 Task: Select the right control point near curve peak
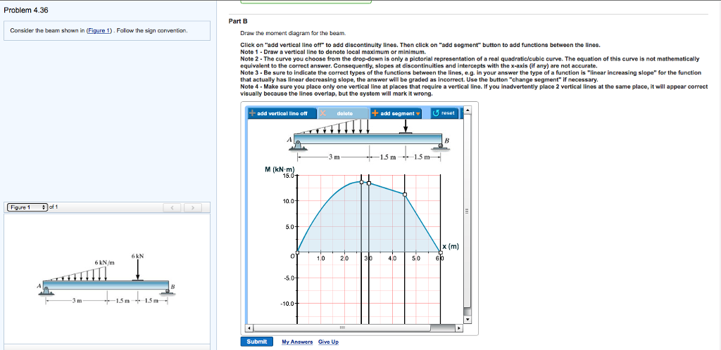[x=369, y=183]
